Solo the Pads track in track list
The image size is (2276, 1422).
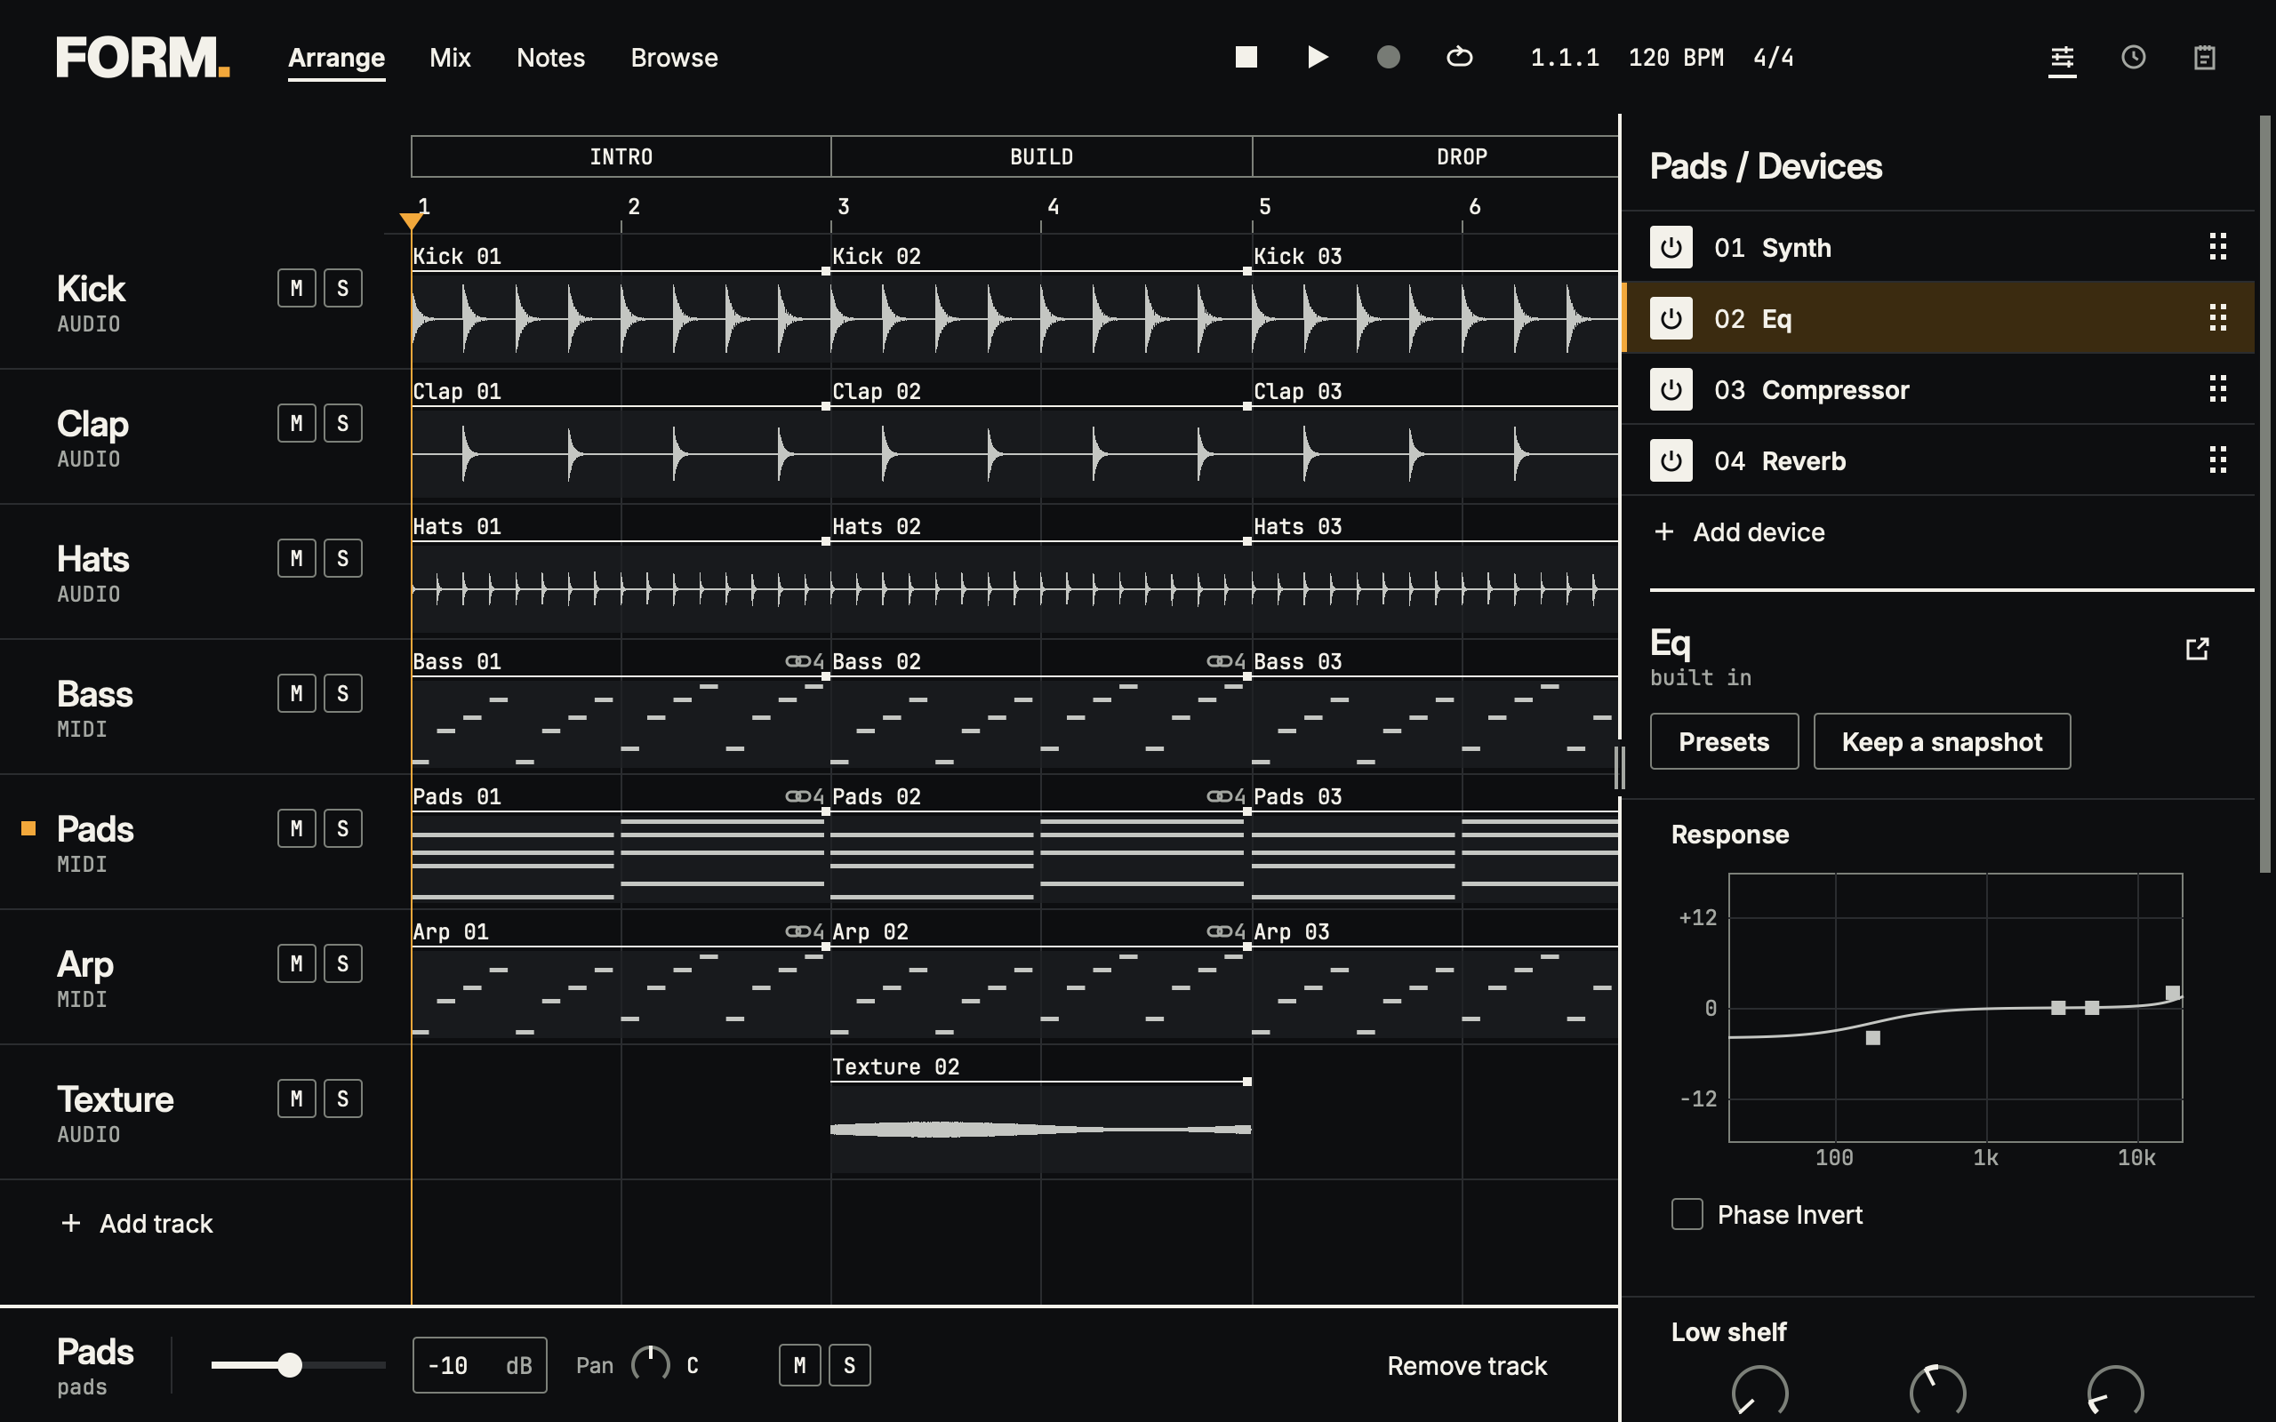(x=343, y=828)
